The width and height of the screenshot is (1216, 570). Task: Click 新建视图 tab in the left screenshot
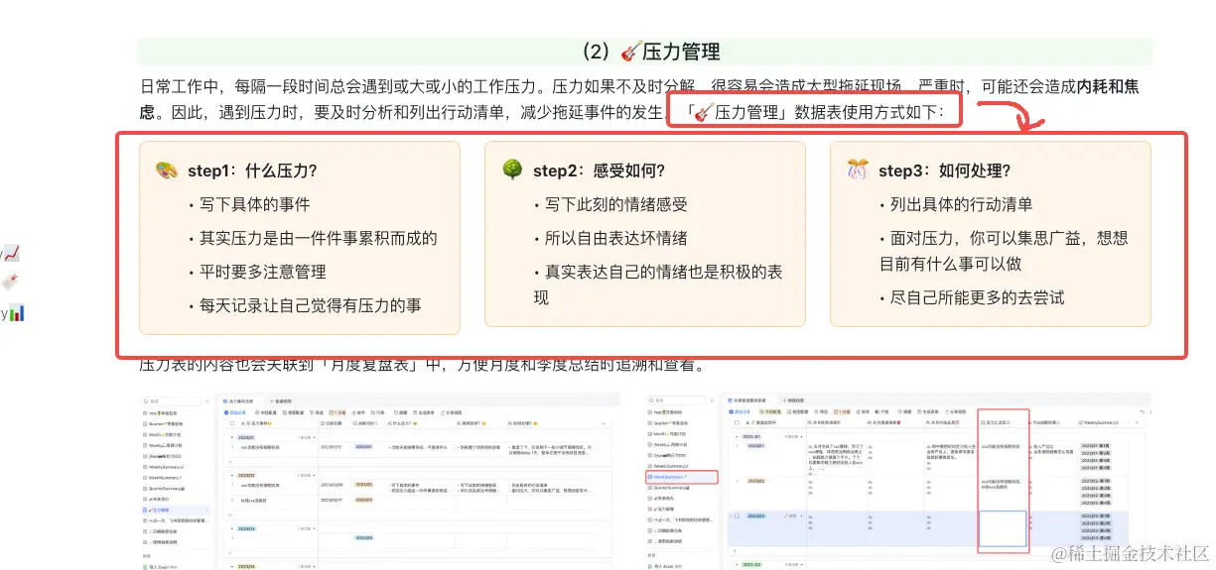pos(281,400)
